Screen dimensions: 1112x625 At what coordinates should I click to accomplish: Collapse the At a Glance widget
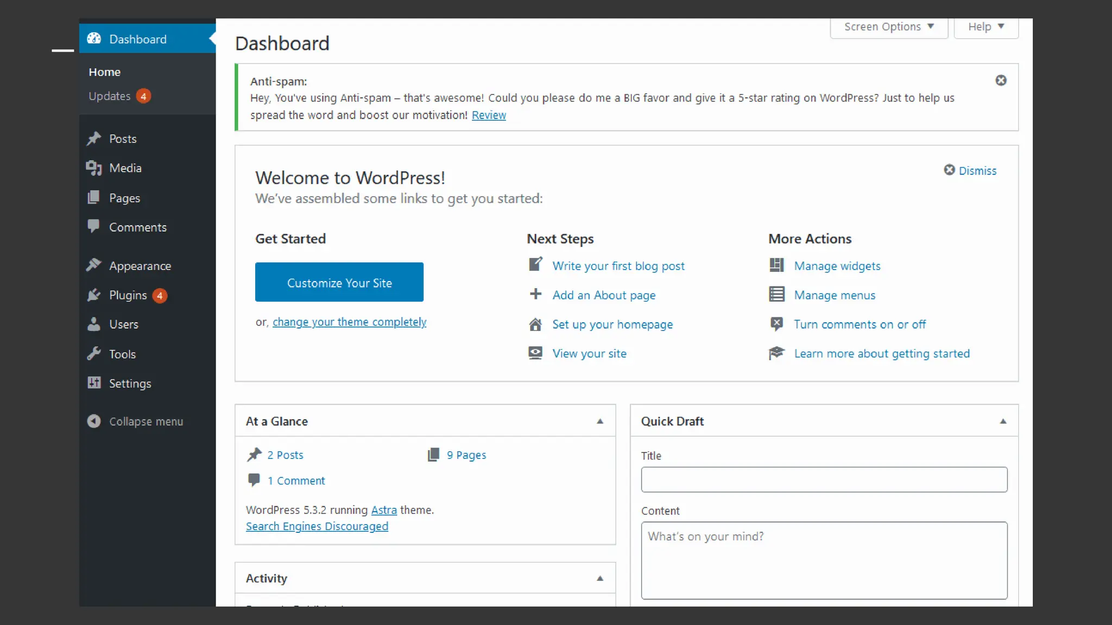pyautogui.click(x=600, y=422)
